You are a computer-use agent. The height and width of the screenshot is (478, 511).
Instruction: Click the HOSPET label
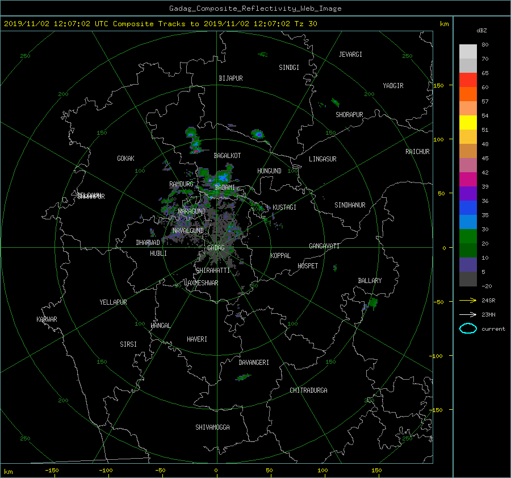[308, 266]
